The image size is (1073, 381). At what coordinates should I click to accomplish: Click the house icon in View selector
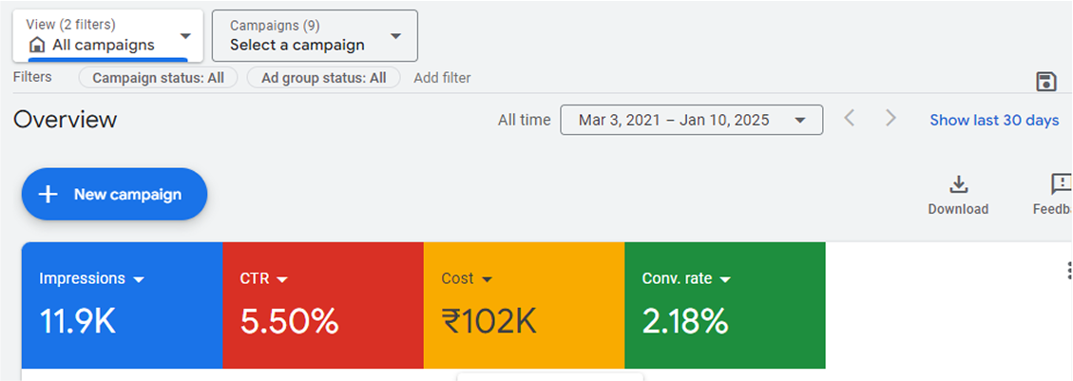click(37, 45)
